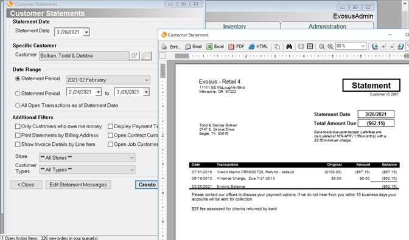Zoom out using magnifier minus icon
This screenshot has height=240, width=409.
[x=322, y=47]
